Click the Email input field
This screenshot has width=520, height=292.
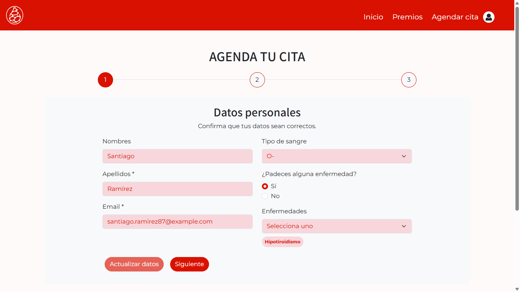(177, 222)
